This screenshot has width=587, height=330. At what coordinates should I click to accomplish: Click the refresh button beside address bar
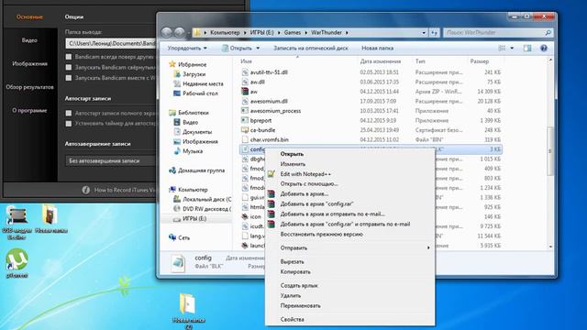[434, 33]
